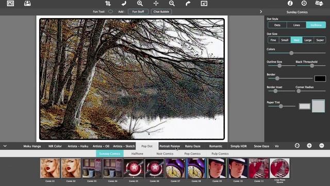Image resolution: width=330 pixels, height=186 pixels.
Task: Adjust the Colors slider handle
Action: pyautogui.click(x=291, y=53)
